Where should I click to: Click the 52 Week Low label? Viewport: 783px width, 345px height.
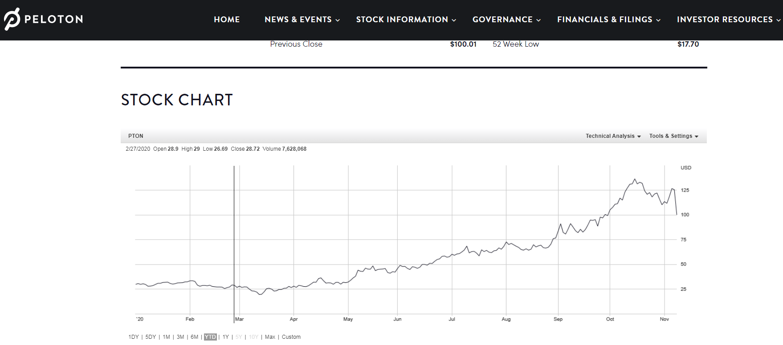tap(516, 44)
